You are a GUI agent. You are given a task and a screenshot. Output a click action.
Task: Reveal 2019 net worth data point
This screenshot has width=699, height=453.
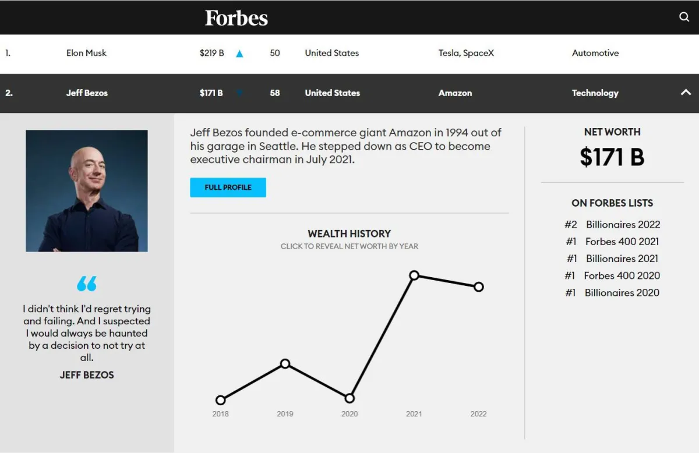pyautogui.click(x=285, y=364)
